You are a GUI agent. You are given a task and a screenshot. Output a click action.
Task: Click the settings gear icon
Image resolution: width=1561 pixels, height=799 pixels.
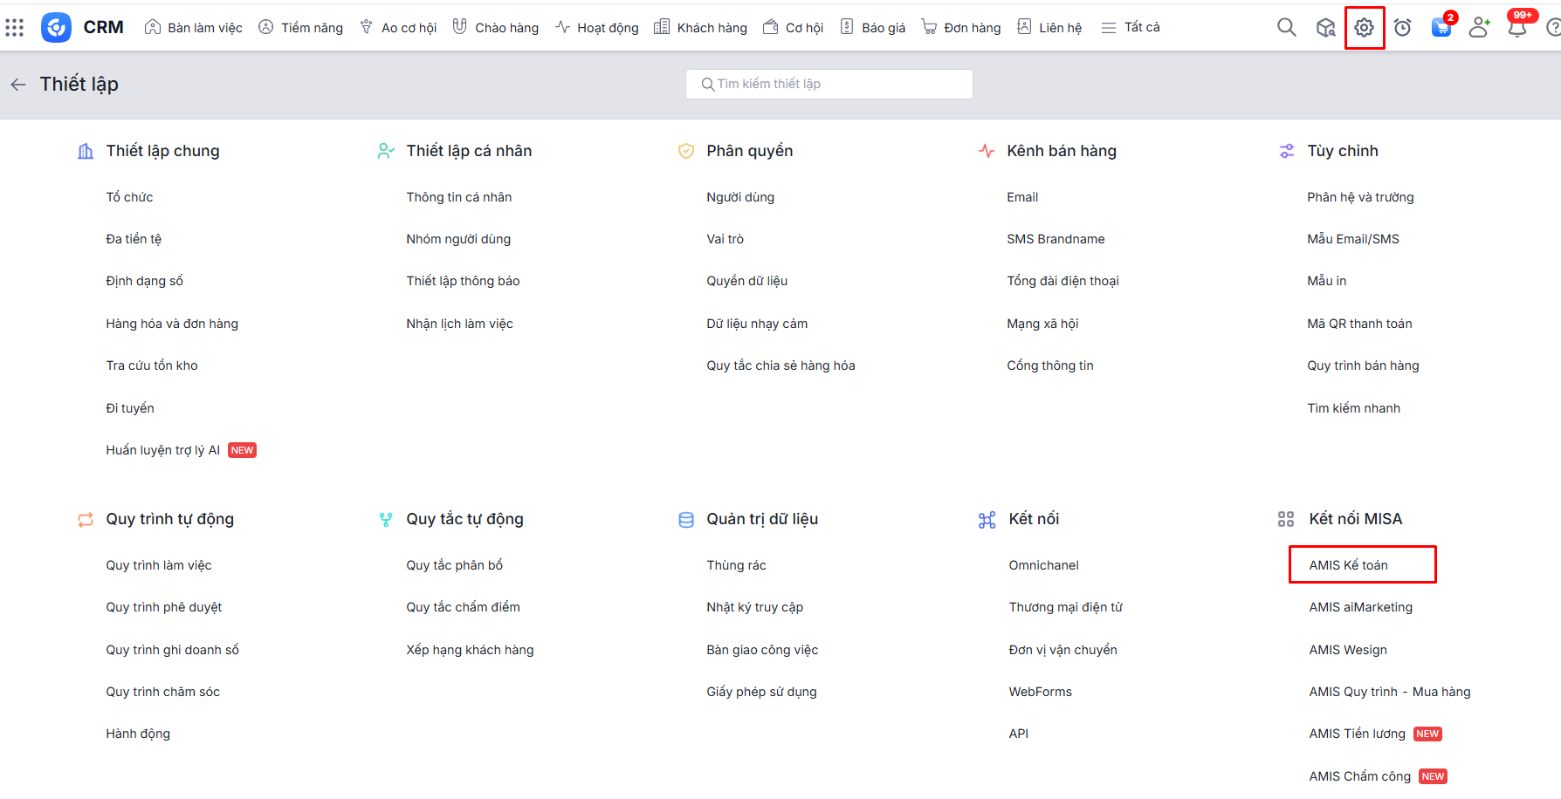pyautogui.click(x=1364, y=28)
